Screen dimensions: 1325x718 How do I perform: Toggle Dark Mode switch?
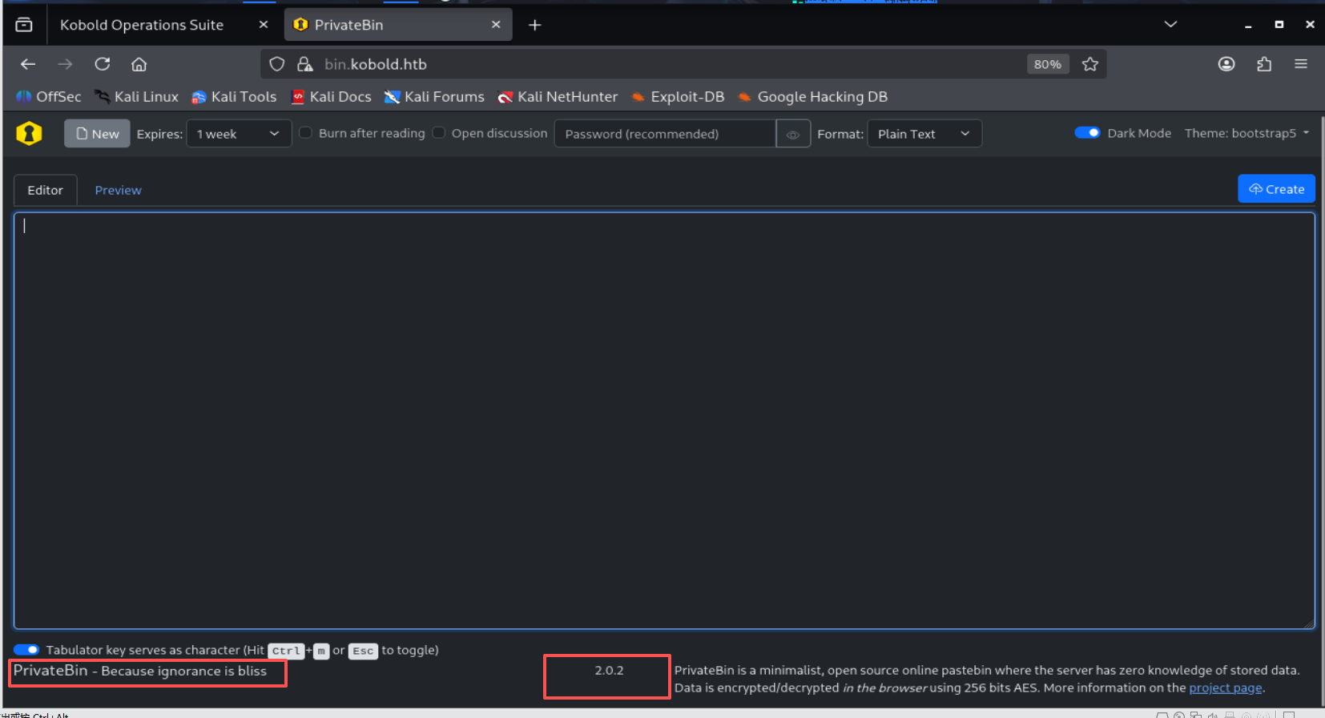[1087, 133]
